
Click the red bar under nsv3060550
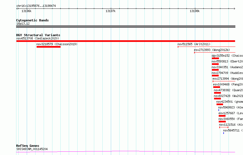pos(222,122)
